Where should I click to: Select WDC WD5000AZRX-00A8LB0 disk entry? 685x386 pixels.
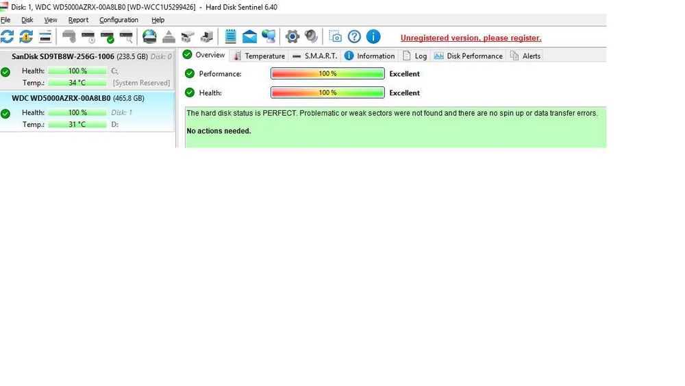click(x=87, y=112)
